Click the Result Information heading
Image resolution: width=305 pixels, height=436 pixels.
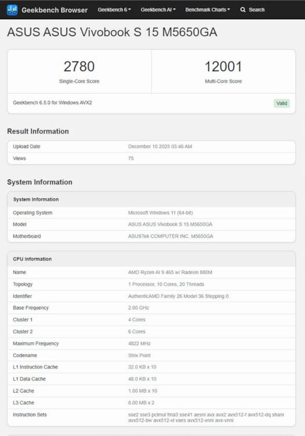coord(38,131)
